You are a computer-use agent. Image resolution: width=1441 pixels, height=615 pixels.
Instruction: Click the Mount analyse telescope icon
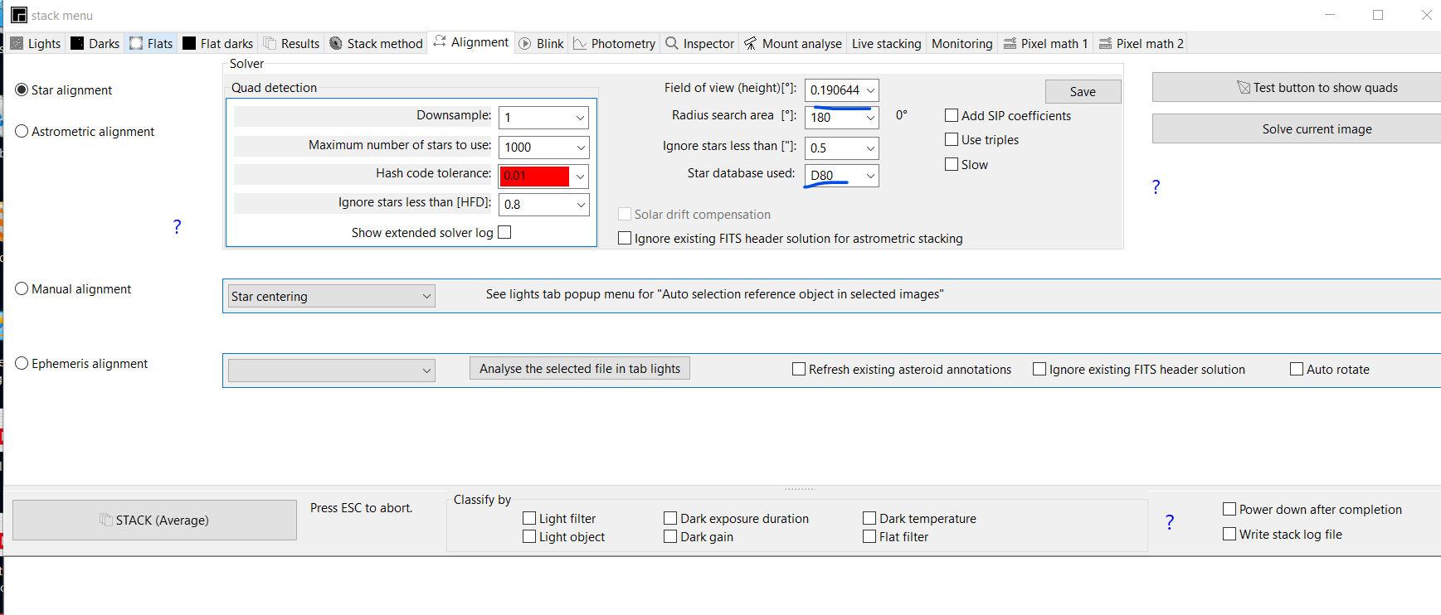[x=750, y=43]
